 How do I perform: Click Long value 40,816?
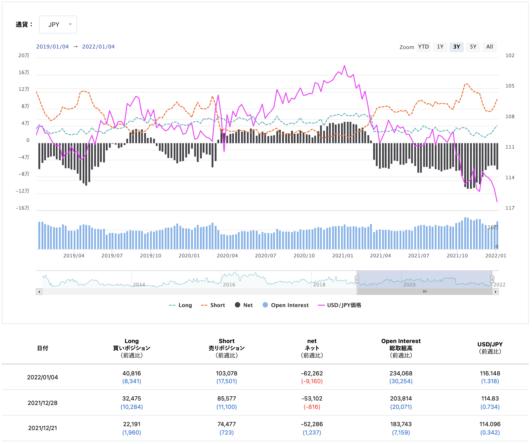click(x=131, y=373)
